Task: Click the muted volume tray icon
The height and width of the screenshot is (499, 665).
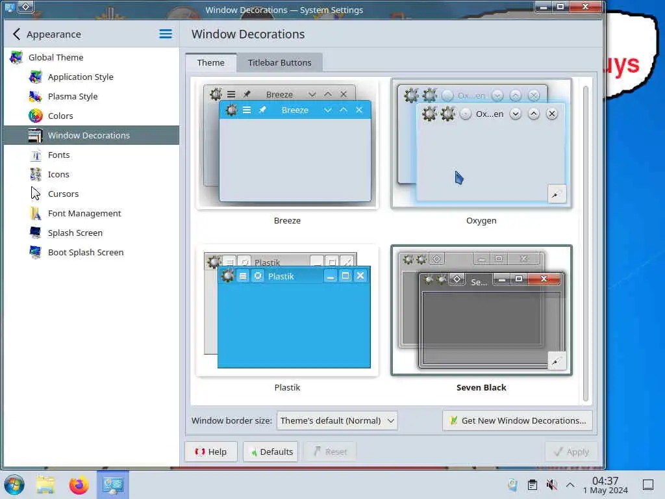Action: 551,485
